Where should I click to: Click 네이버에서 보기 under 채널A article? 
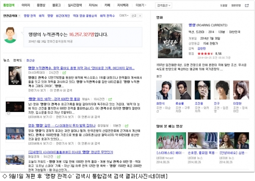[x=40, y=117]
